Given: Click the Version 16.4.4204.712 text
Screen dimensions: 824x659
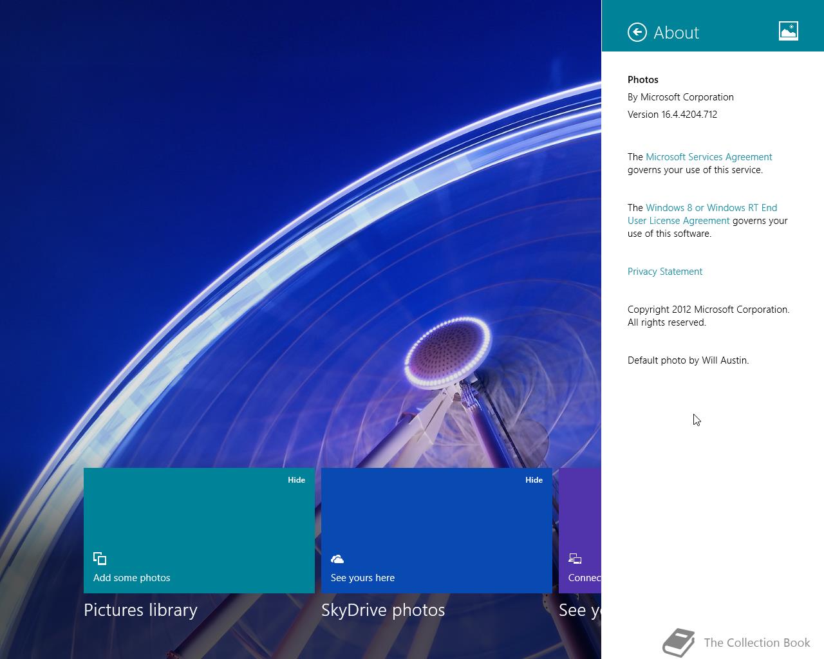Looking at the screenshot, I should [672, 115].
